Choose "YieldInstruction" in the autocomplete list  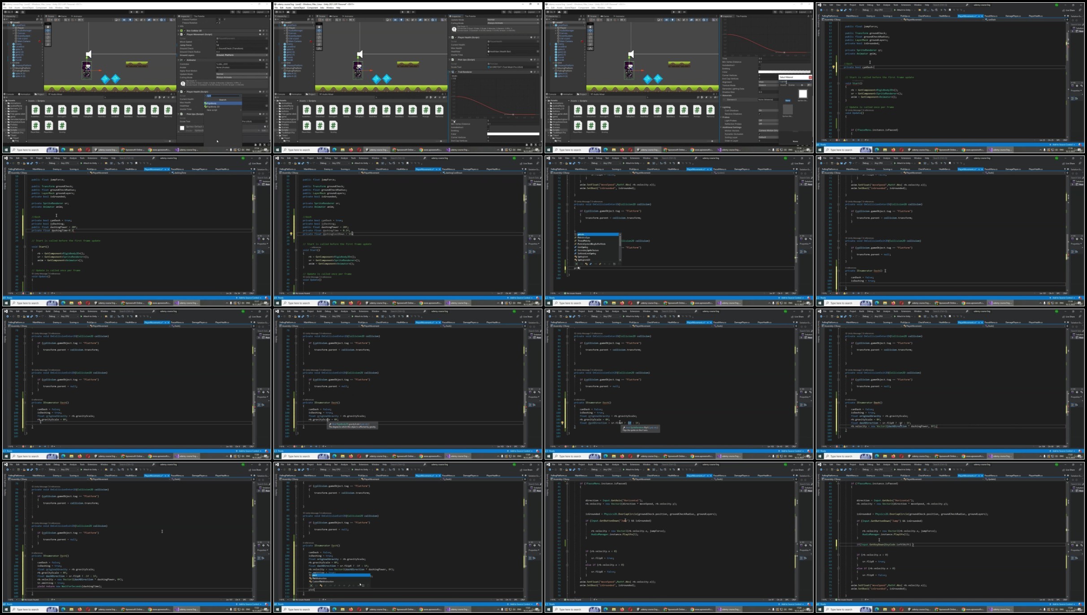[320, 578]
